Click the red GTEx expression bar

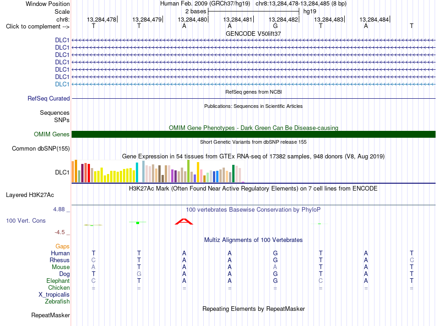pyautogui.click(x=89, y=173)
